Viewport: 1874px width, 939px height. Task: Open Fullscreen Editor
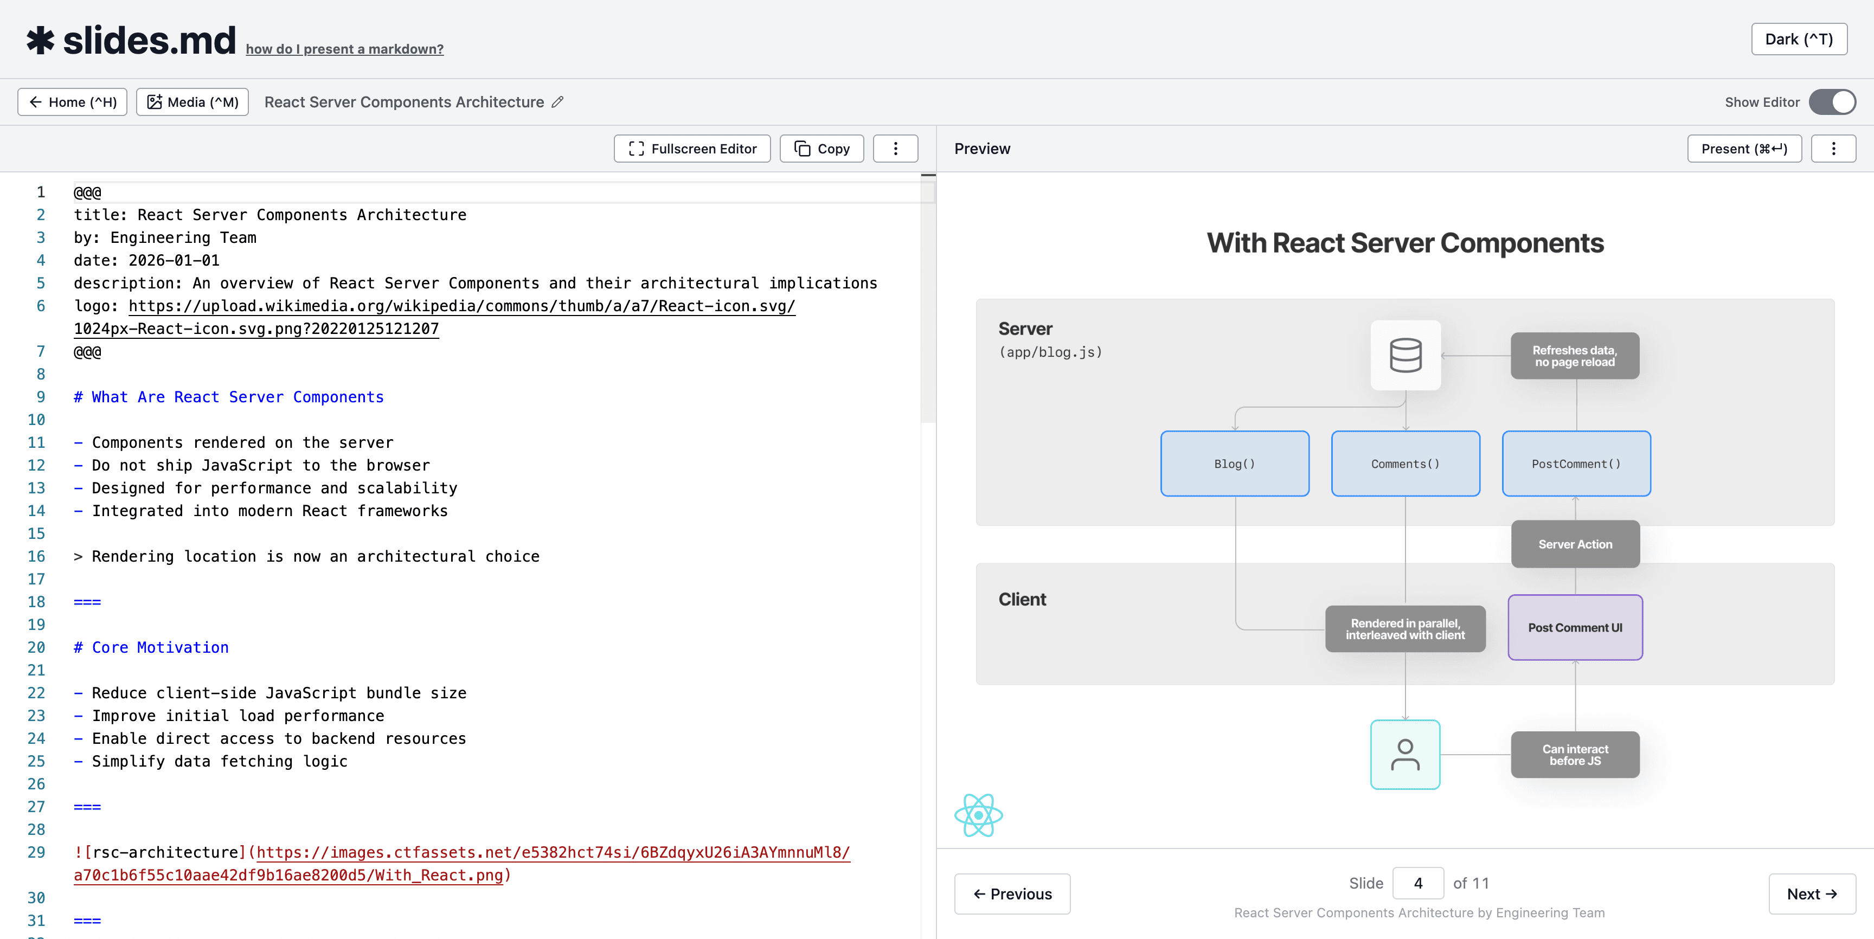coord(692,149)
